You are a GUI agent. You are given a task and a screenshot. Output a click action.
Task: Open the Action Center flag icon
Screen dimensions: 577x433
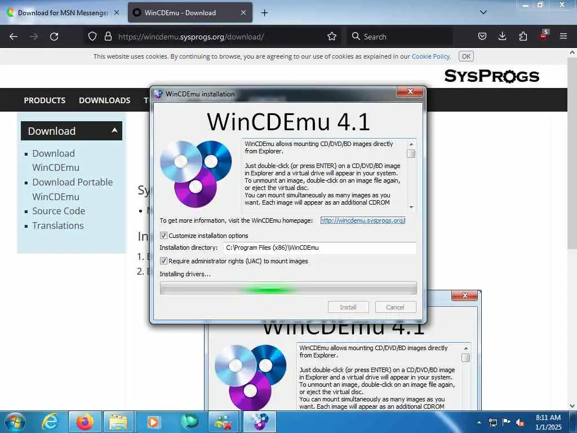(507, 422)
